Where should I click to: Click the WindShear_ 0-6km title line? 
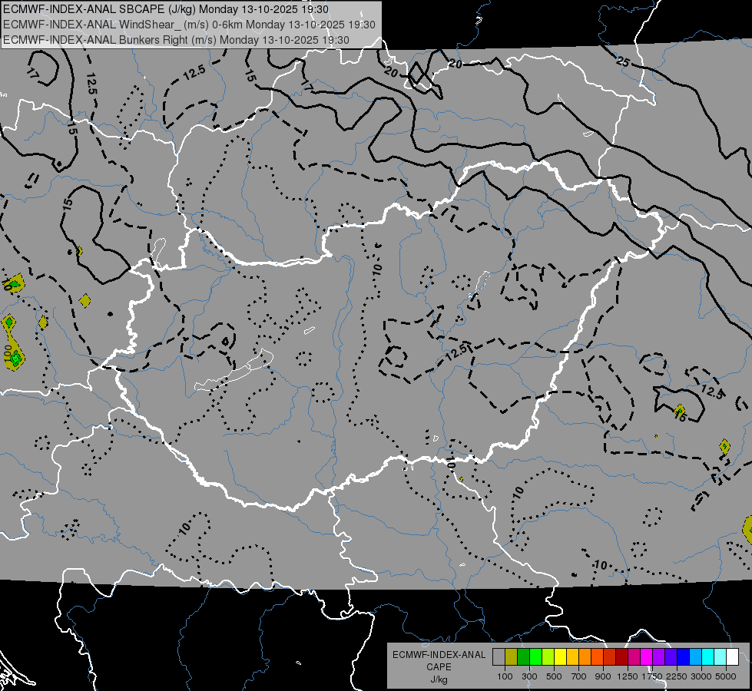tap(189, 25)
